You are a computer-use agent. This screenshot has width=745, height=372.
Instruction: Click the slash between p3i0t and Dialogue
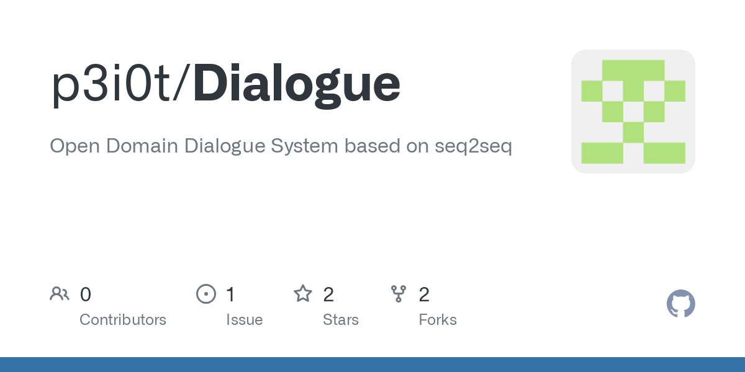(x=184, y=84)
